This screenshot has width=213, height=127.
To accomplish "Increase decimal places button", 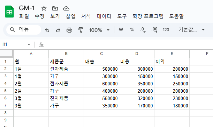I will [x=154, y=30].
